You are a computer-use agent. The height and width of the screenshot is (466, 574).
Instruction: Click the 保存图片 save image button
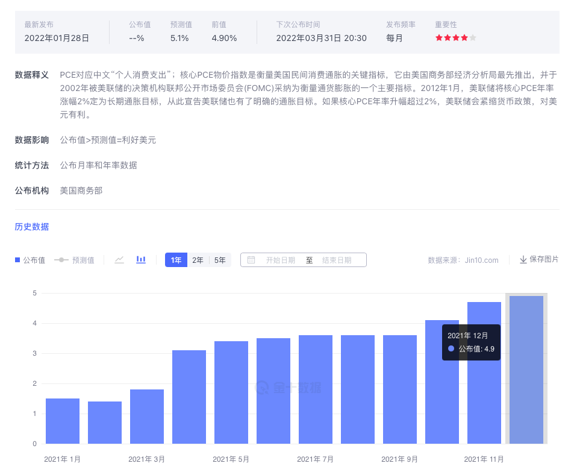pos(539,259)
